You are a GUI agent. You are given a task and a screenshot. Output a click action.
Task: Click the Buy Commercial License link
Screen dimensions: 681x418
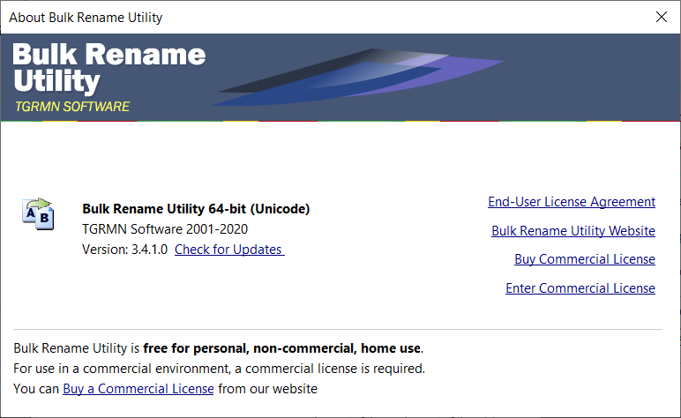pyautogui.click(x=585, y=259)
